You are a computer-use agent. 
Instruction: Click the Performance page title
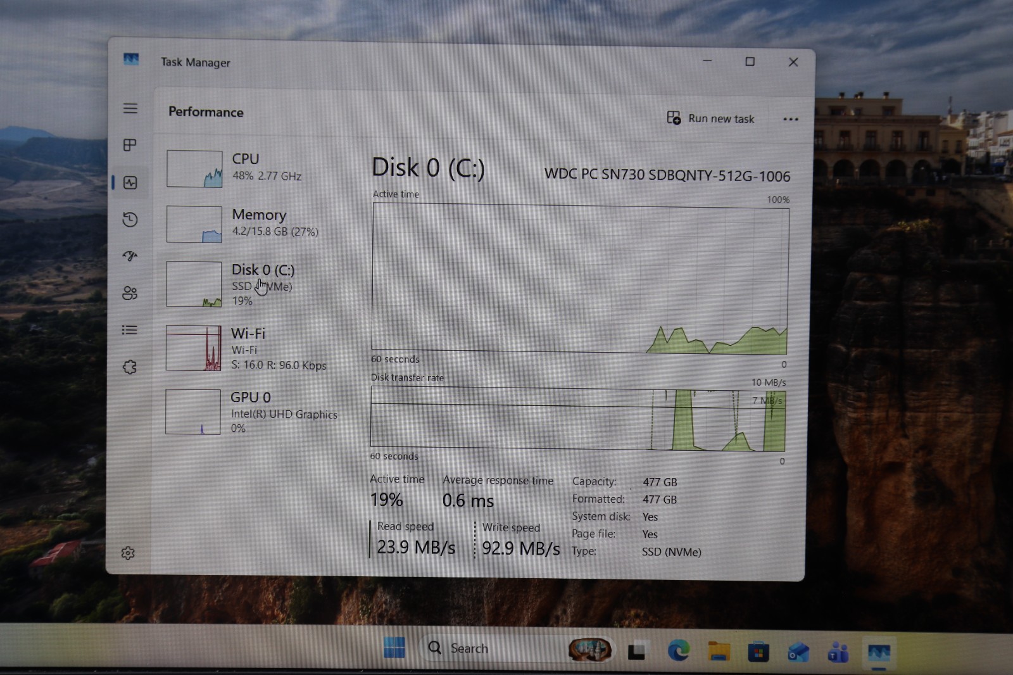(x=206, y=112)
